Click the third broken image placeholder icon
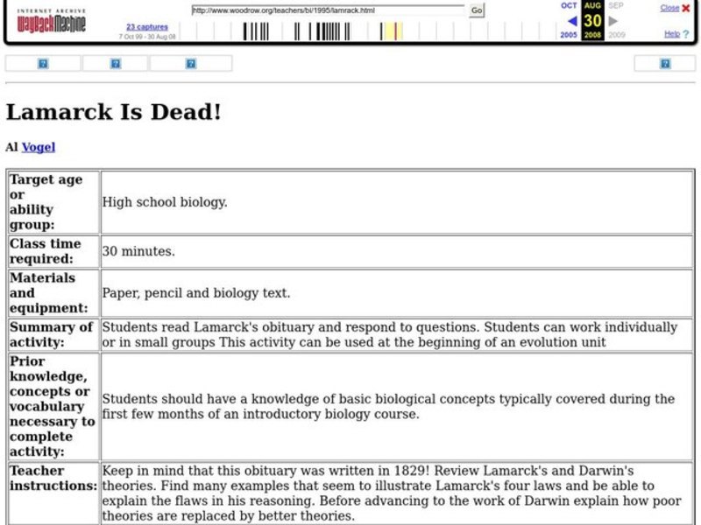The image size is (701, 525). (x=190, y=62)
